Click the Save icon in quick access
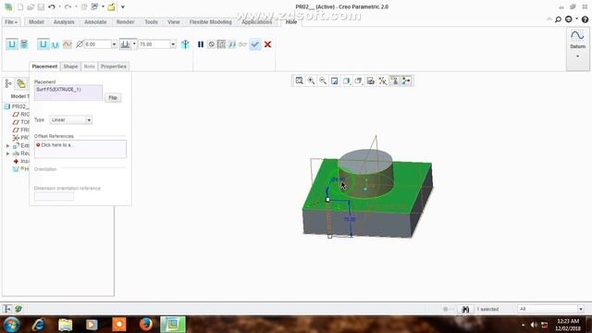592x333 pixels. (41, 6)
